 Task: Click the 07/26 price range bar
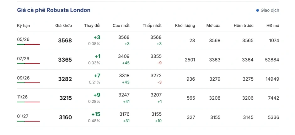pyautogui.click(x=29, y=63)
